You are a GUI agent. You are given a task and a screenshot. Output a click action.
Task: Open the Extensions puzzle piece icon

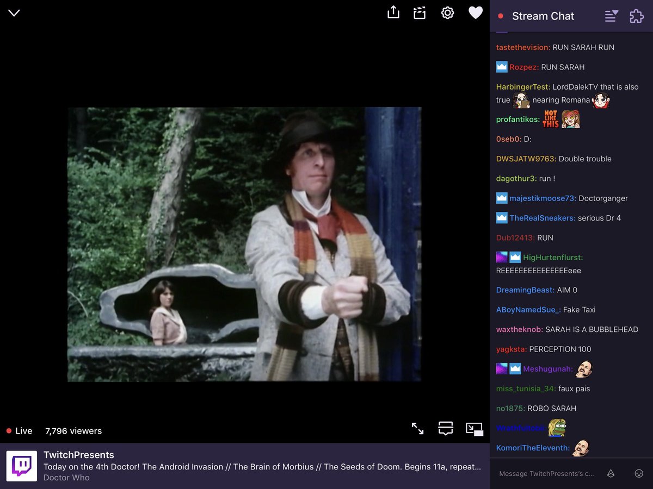click(636, 16)
